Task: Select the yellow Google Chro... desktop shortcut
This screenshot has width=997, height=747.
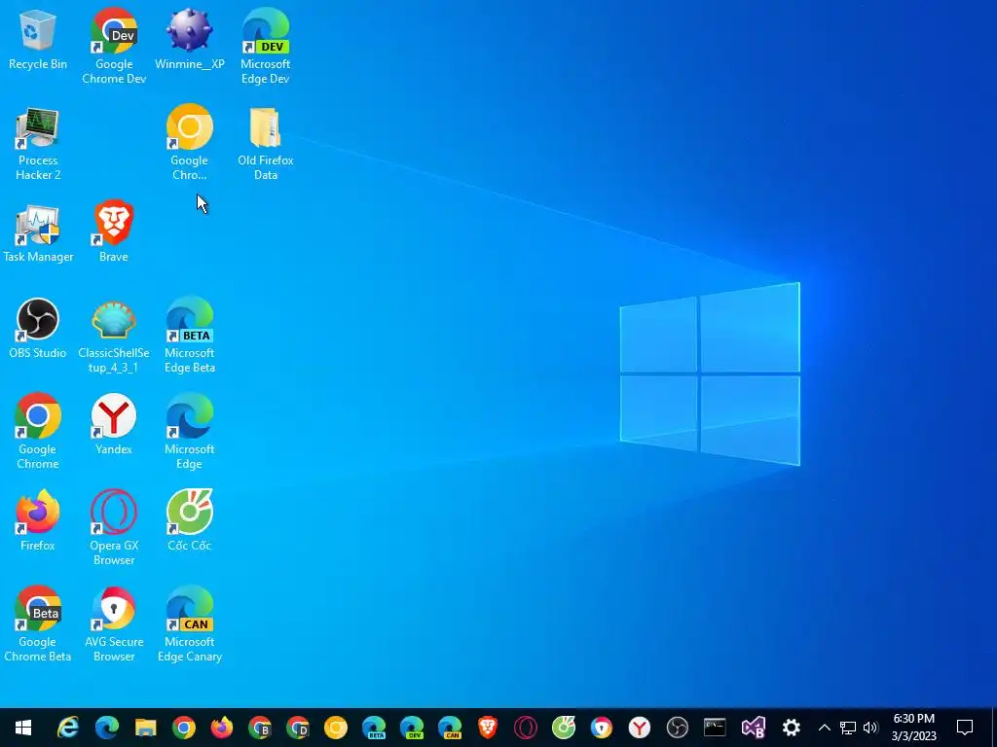Action: click(x=190, y=144)
